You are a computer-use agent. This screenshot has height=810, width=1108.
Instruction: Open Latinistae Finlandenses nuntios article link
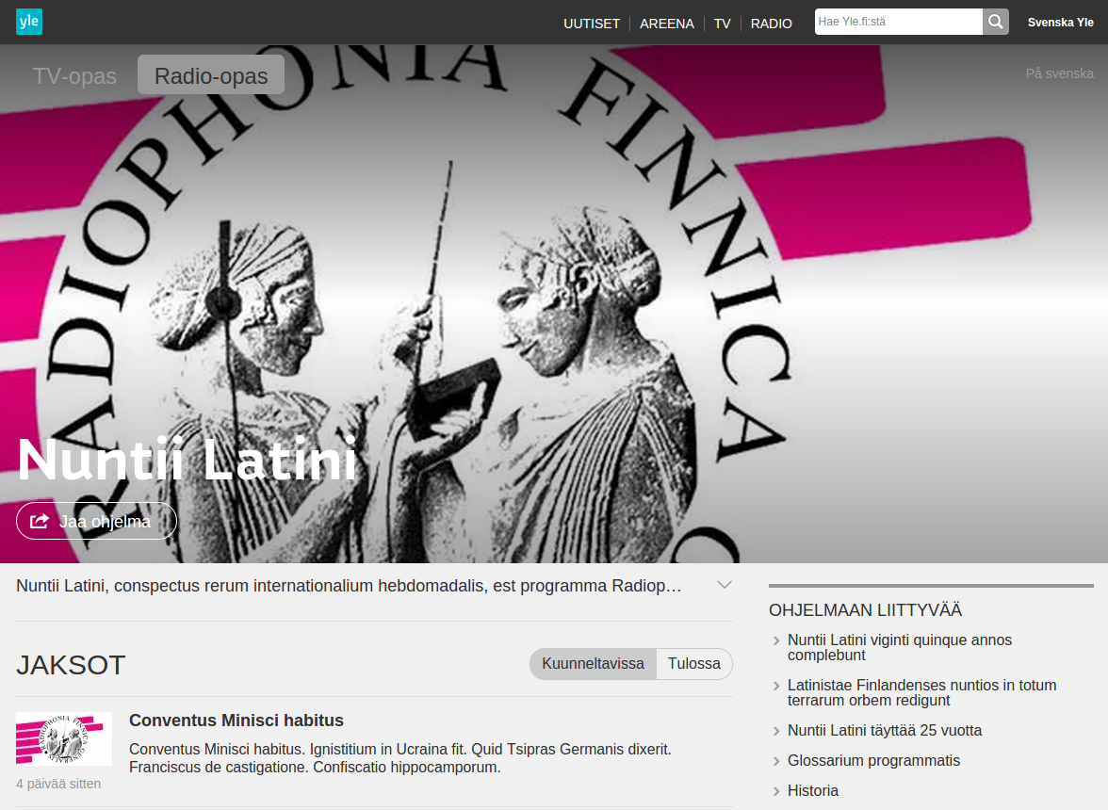[x=921, y=693]
